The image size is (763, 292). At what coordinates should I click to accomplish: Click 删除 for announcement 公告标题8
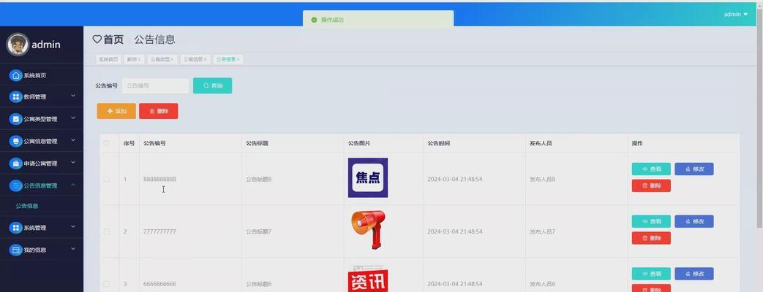pos(651,185)
